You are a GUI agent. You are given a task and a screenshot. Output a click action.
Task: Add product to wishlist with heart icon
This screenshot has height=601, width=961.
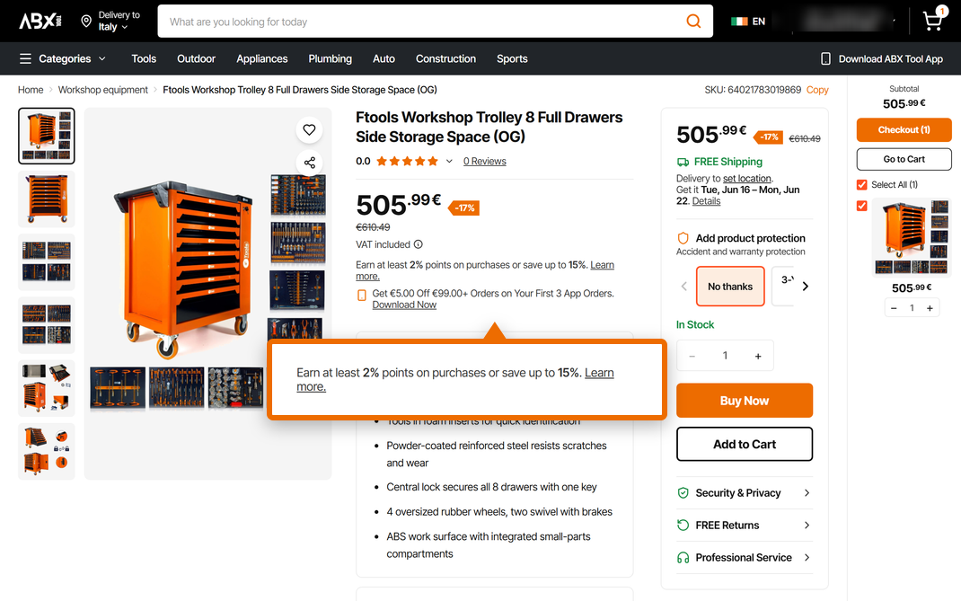point(309,130)
